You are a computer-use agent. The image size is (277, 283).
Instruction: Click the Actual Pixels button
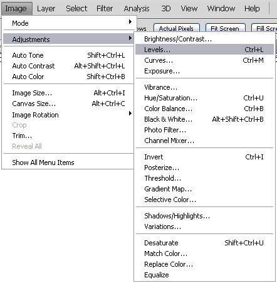(x=177, y=28)
